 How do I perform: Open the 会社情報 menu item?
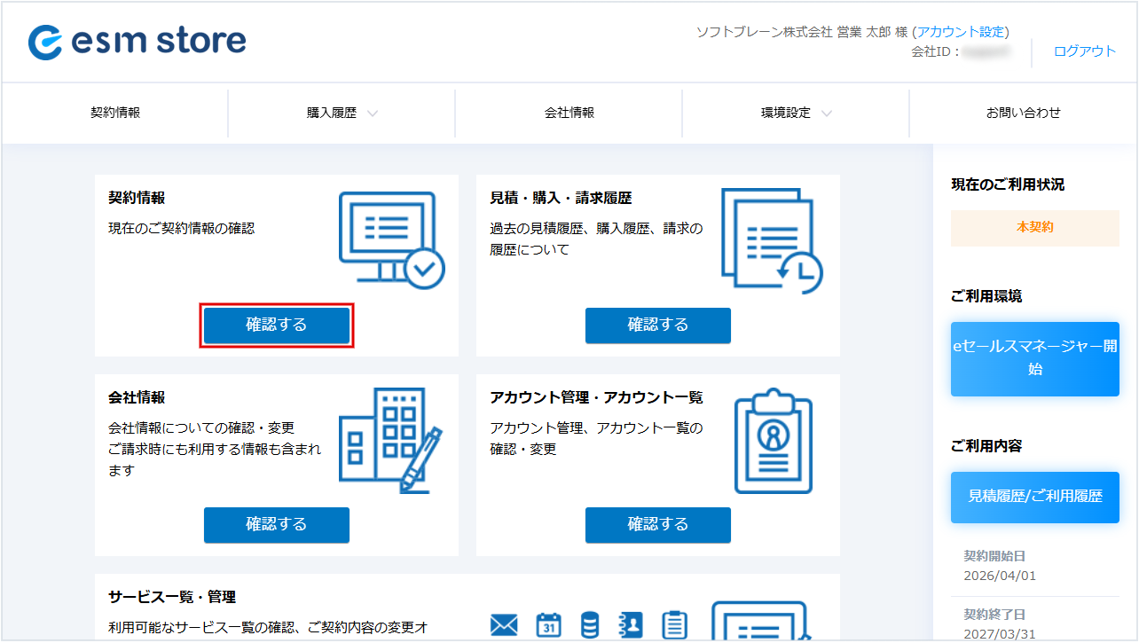click(569, 113)
